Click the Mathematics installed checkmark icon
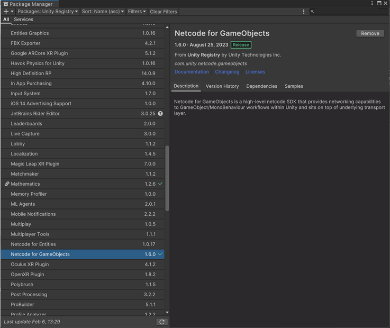This screenshot has height=328, width=390. [160, 184]
